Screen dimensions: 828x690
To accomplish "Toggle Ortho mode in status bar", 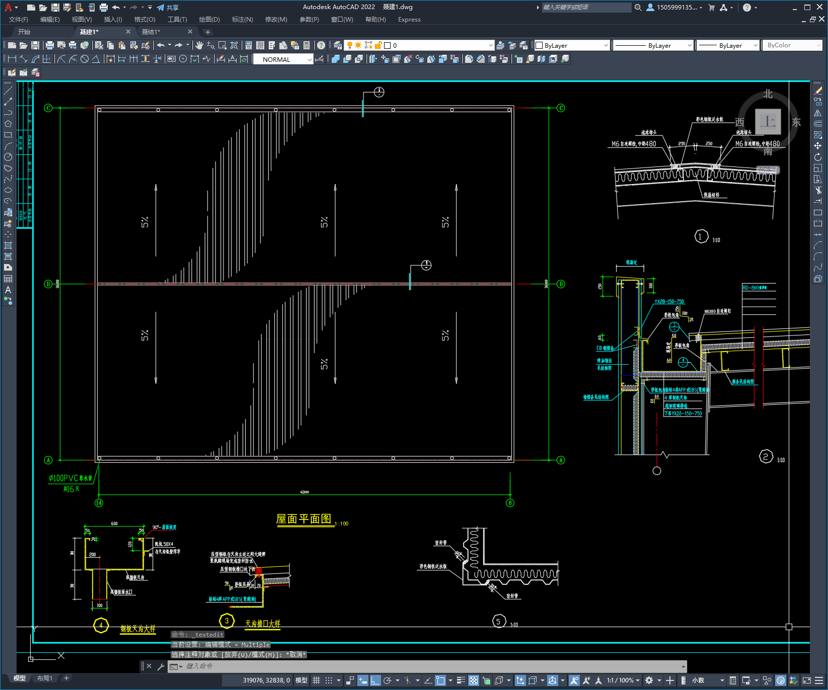I will [x=375, y=680].
